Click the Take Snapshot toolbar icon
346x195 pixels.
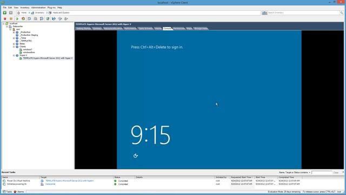click(29, 19)
